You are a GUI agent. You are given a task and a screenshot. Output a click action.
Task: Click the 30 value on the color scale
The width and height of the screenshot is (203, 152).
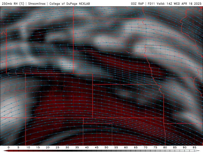coord(67,147)
